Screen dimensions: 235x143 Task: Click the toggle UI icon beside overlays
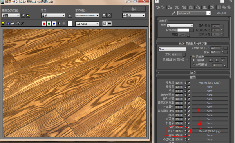tap(109, 24)
